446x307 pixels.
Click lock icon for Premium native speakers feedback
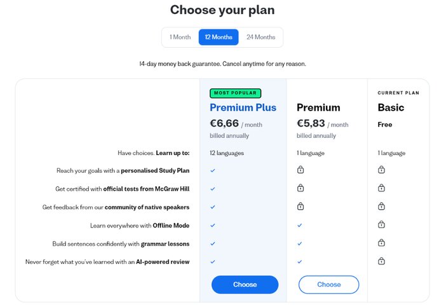click(x=301, y=207)
